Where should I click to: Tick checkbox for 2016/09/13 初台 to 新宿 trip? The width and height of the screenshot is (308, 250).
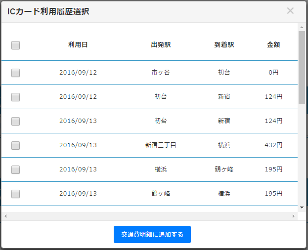(15, 121)
